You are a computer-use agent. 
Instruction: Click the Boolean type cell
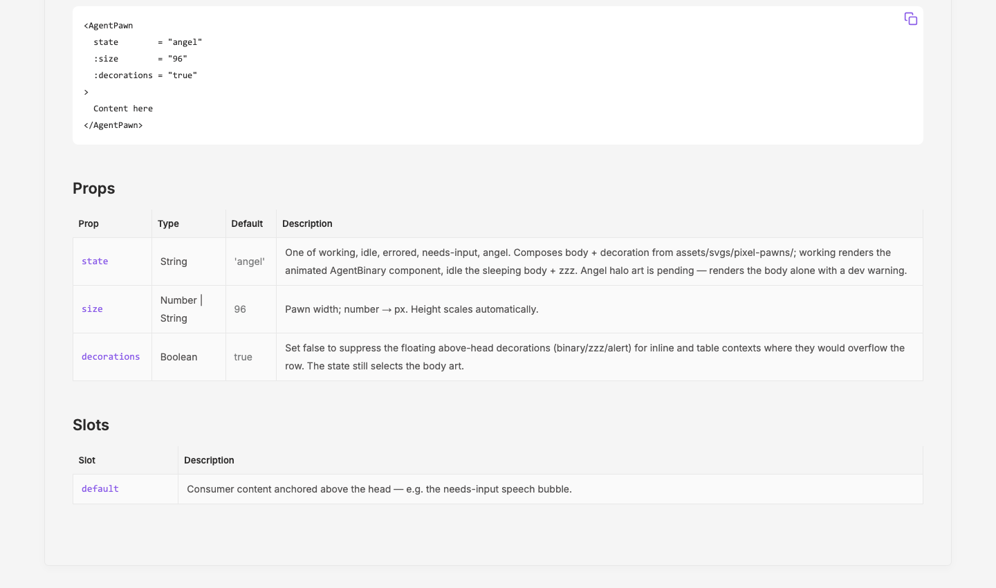click(179, 357)
